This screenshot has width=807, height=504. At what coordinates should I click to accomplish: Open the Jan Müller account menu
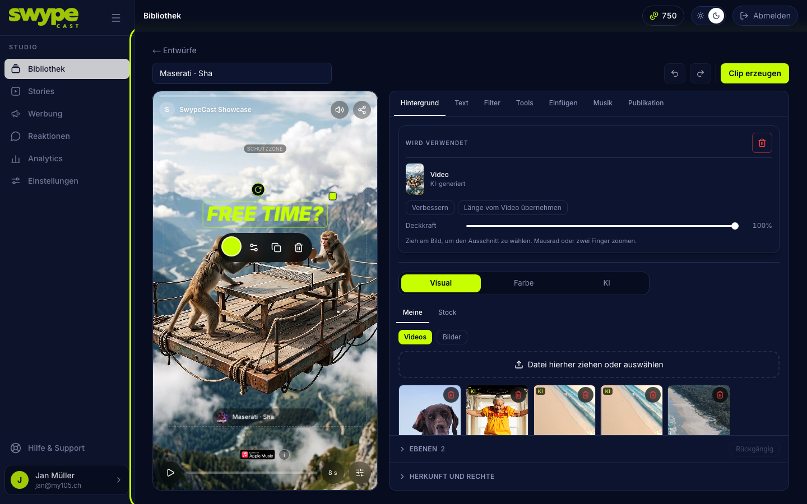[x=67, y=480]
